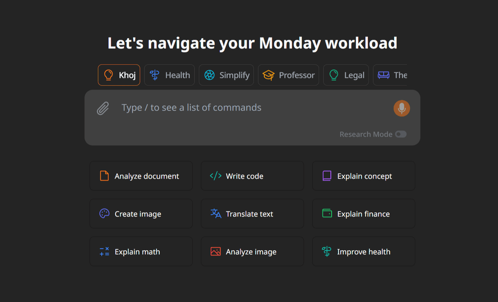The image size is (498, 302).
Task: Click the palette icon for Create image
Action: 105,214
